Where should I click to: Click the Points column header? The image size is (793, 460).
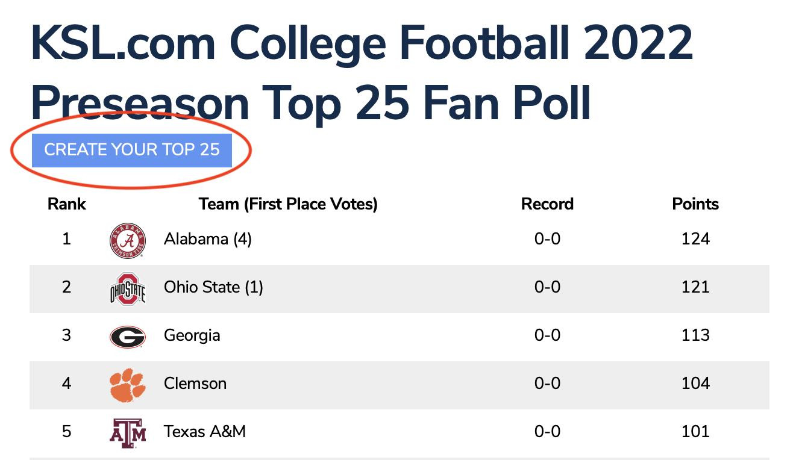(695, 204)
